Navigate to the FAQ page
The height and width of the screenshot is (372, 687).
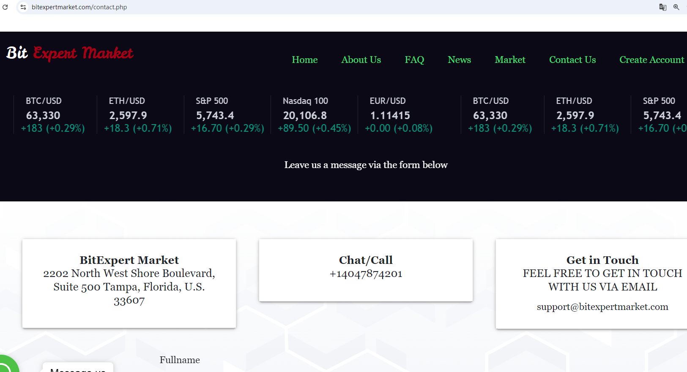click(x=414, y=60)
